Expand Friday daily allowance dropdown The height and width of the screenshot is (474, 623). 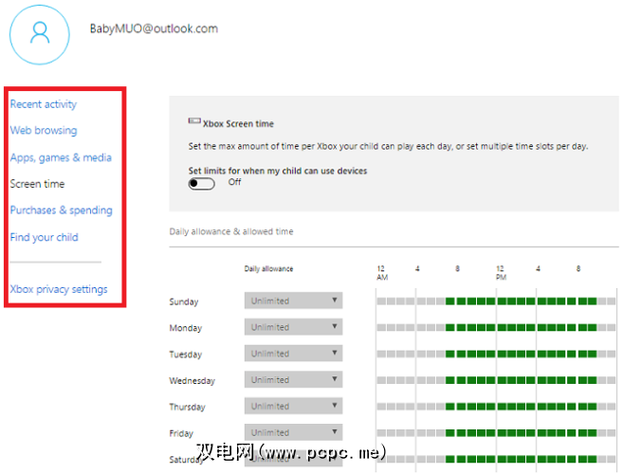pyautogui.click(x=293, y=432)
